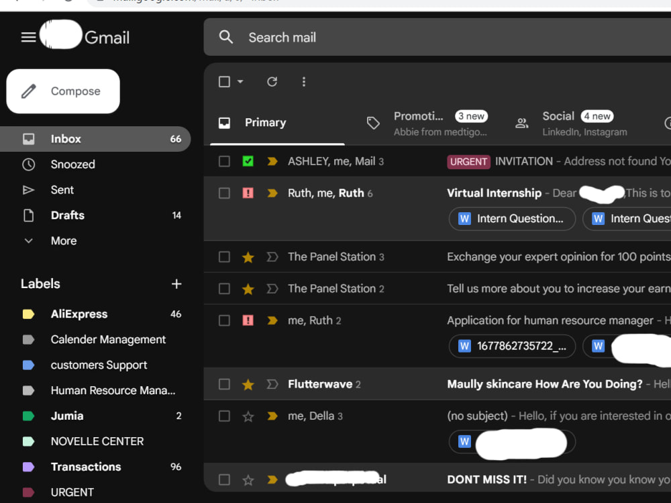Click the search magnifier icon
This screenshot has width=671, height=503.
(x=226, y=38)
